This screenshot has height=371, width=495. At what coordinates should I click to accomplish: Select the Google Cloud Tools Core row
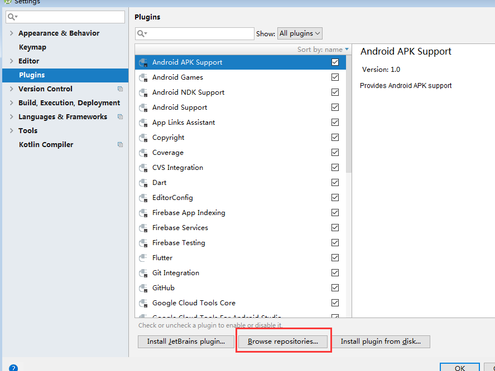(240, 303)
